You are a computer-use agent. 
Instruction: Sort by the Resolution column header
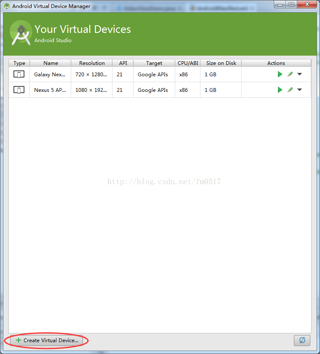point(92,63)
